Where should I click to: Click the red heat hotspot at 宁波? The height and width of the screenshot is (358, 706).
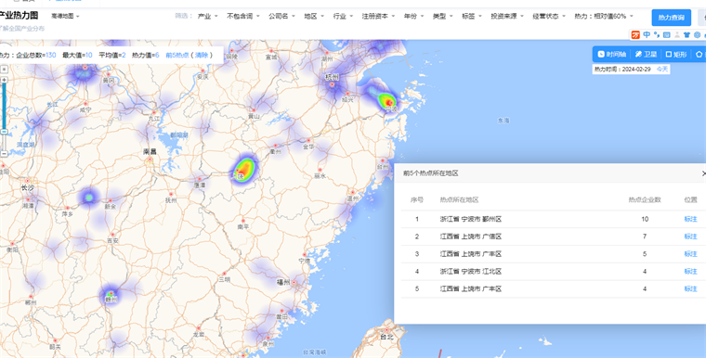pos(388,102)
